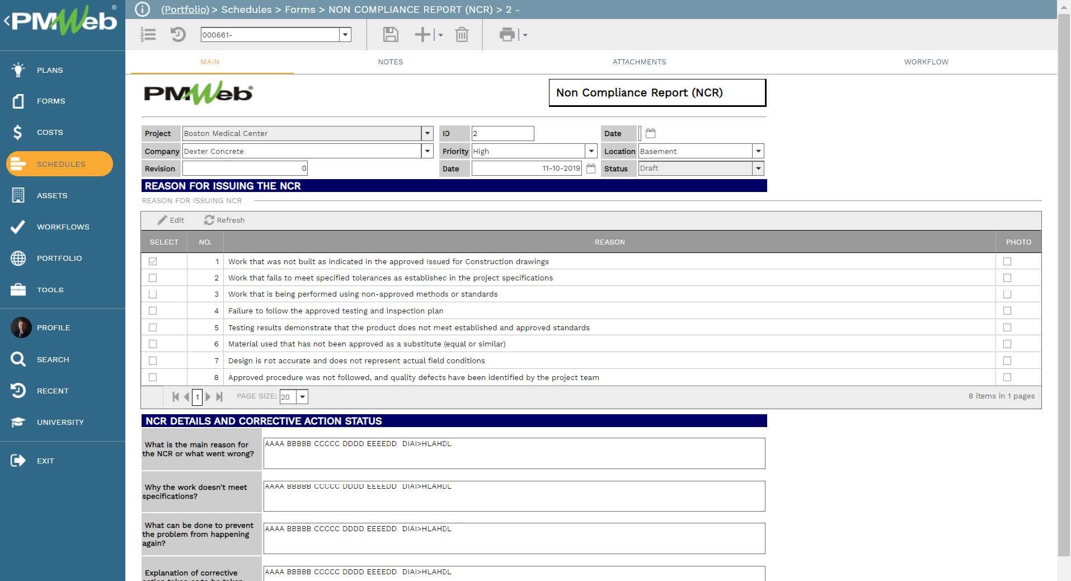Open the Location dropdown showing Basement
The height and width of the screenshot is (581, 1071).
pos(758,151)
